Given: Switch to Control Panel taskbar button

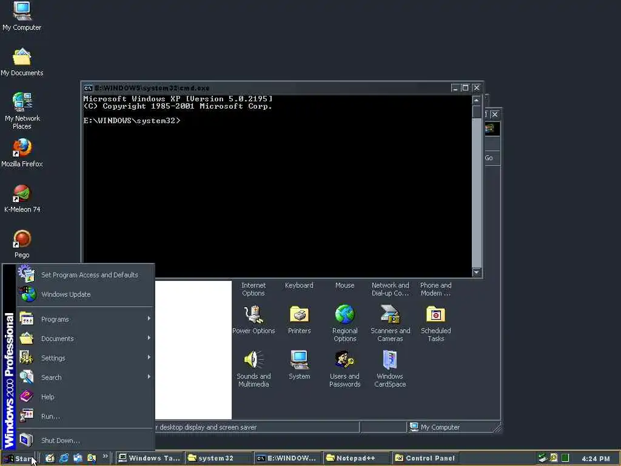Looking at the screenshot, I should (426, 458).
